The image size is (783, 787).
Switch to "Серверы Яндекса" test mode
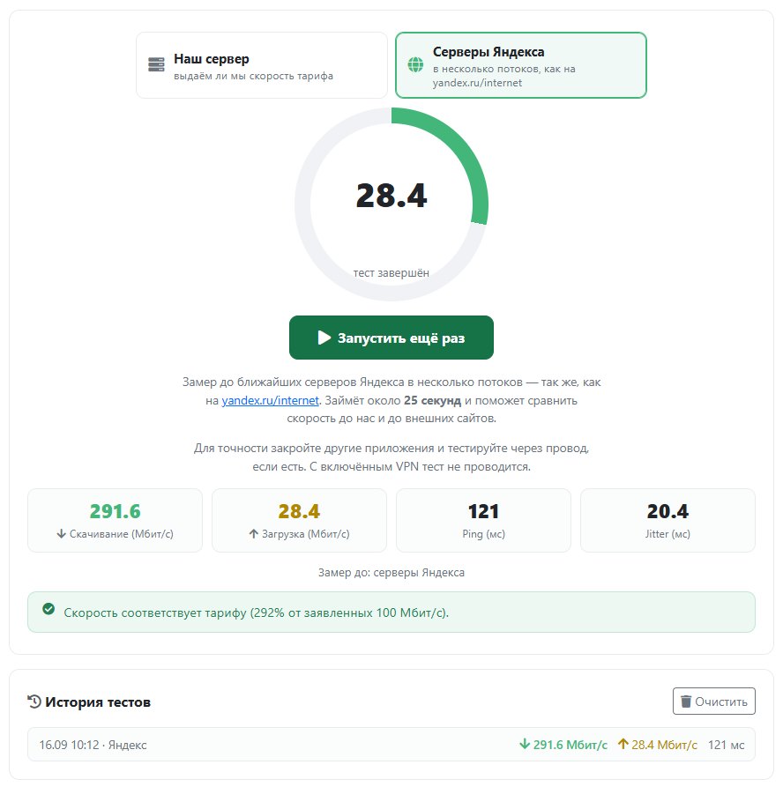tap(521, 65)
